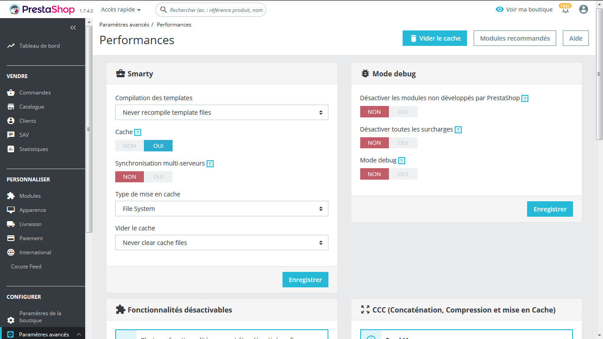
Task: Click the Aide button
Action: point(576,38)
